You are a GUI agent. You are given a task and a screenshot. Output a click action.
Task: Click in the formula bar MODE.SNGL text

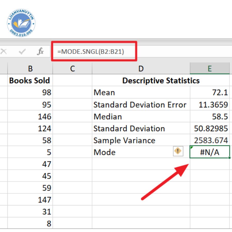[x=91, y=52]
